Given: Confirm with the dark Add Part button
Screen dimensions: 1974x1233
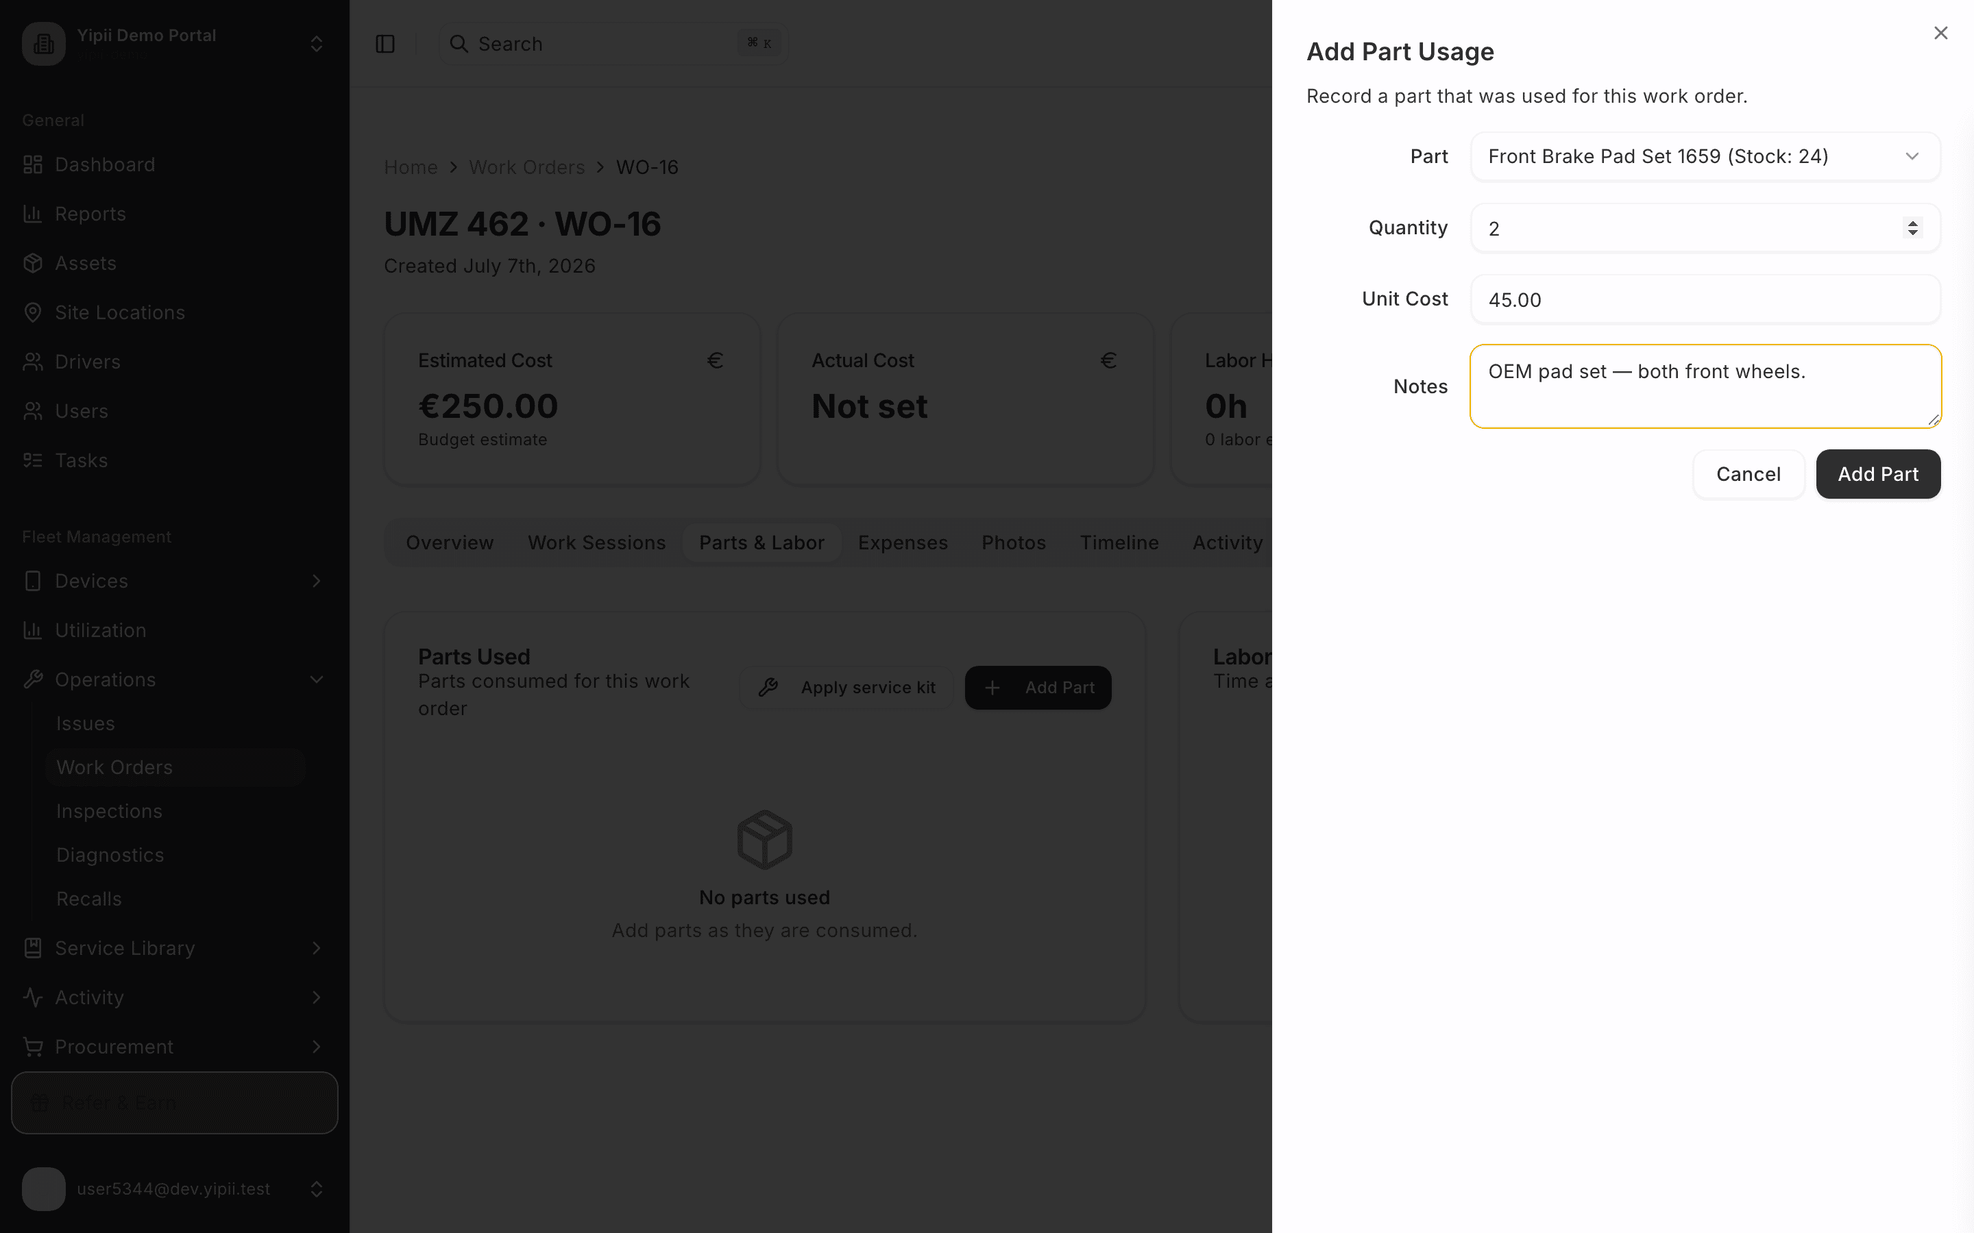Looking at the screenshot, I should click(1878, 474).
